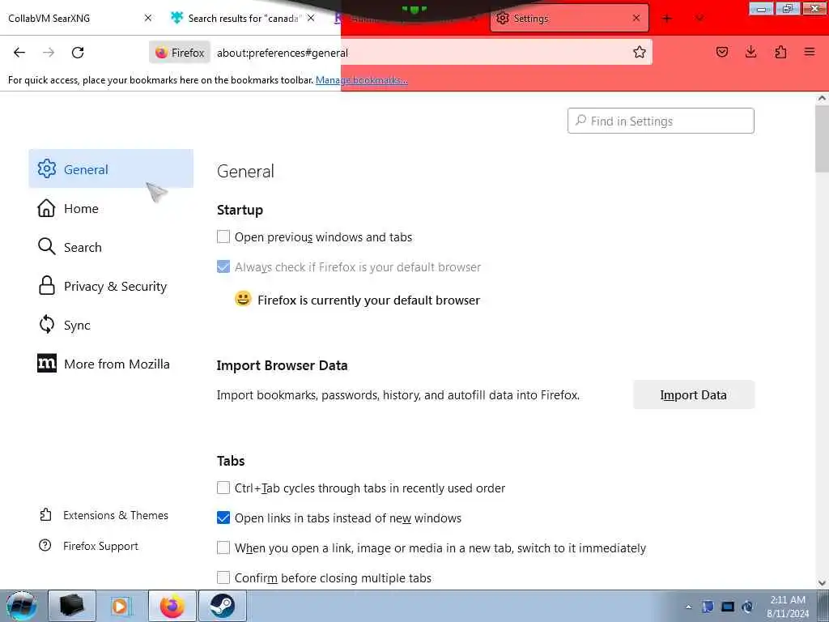Click the padlock icon beside Privacy & Security

(46, 286)
